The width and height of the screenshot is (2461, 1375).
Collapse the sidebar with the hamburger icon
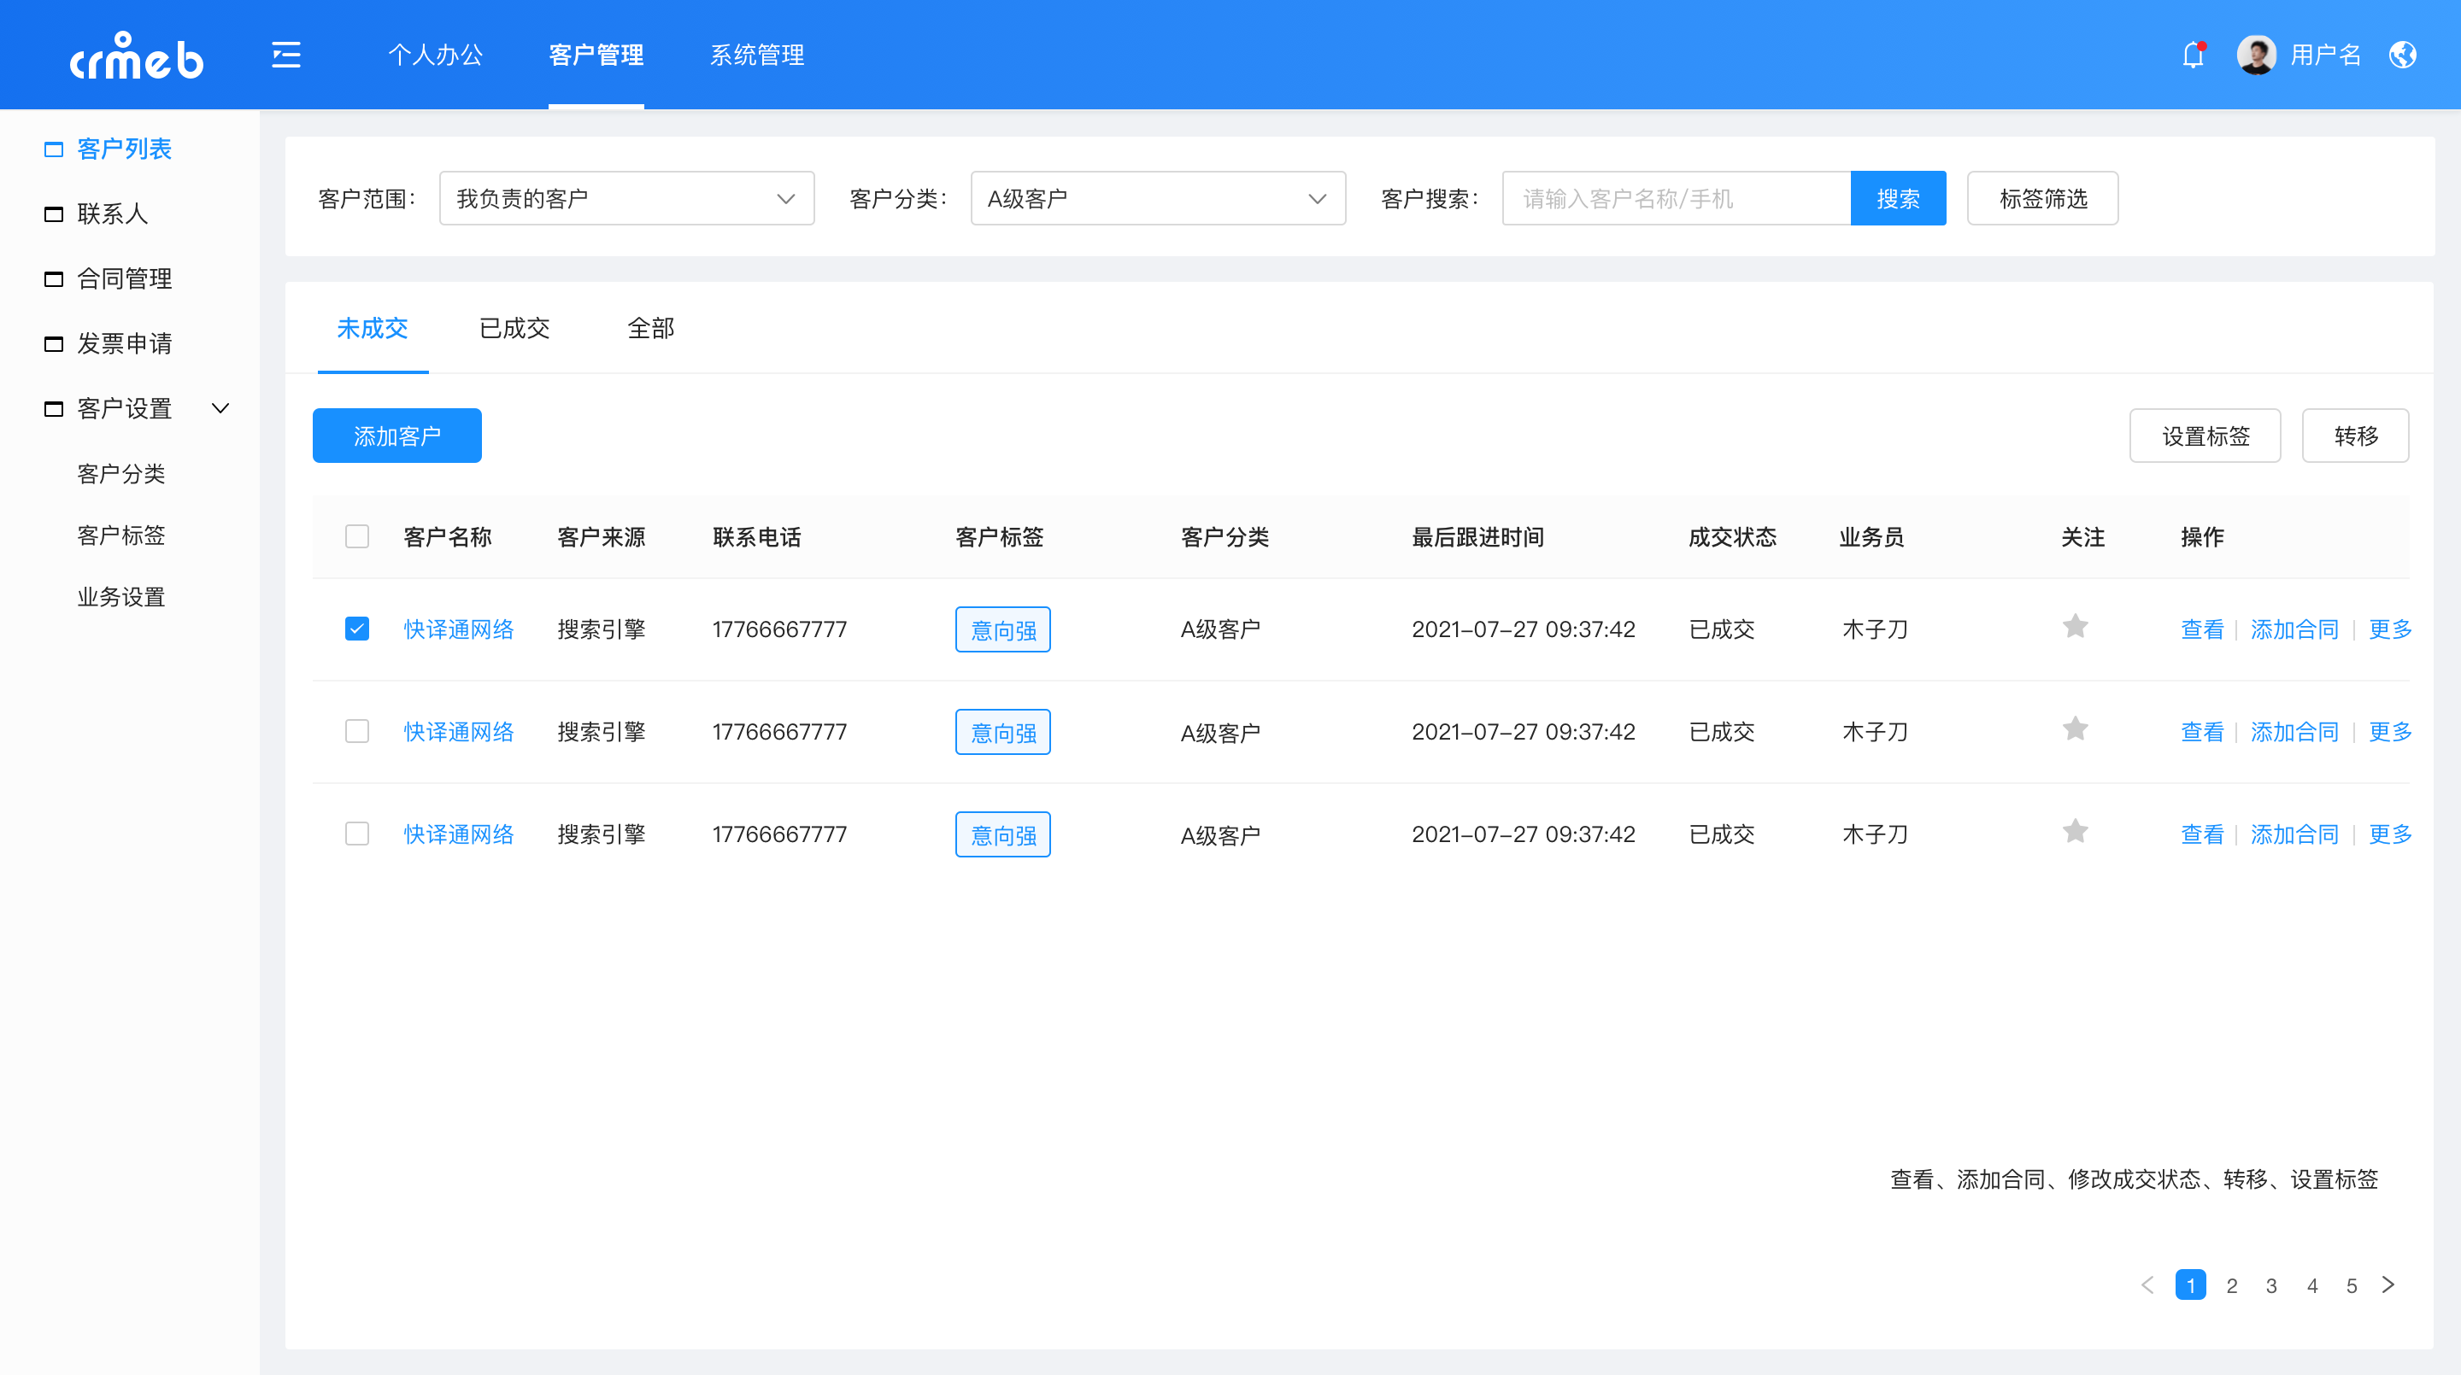pyautogui.click(x=285, y=55)
